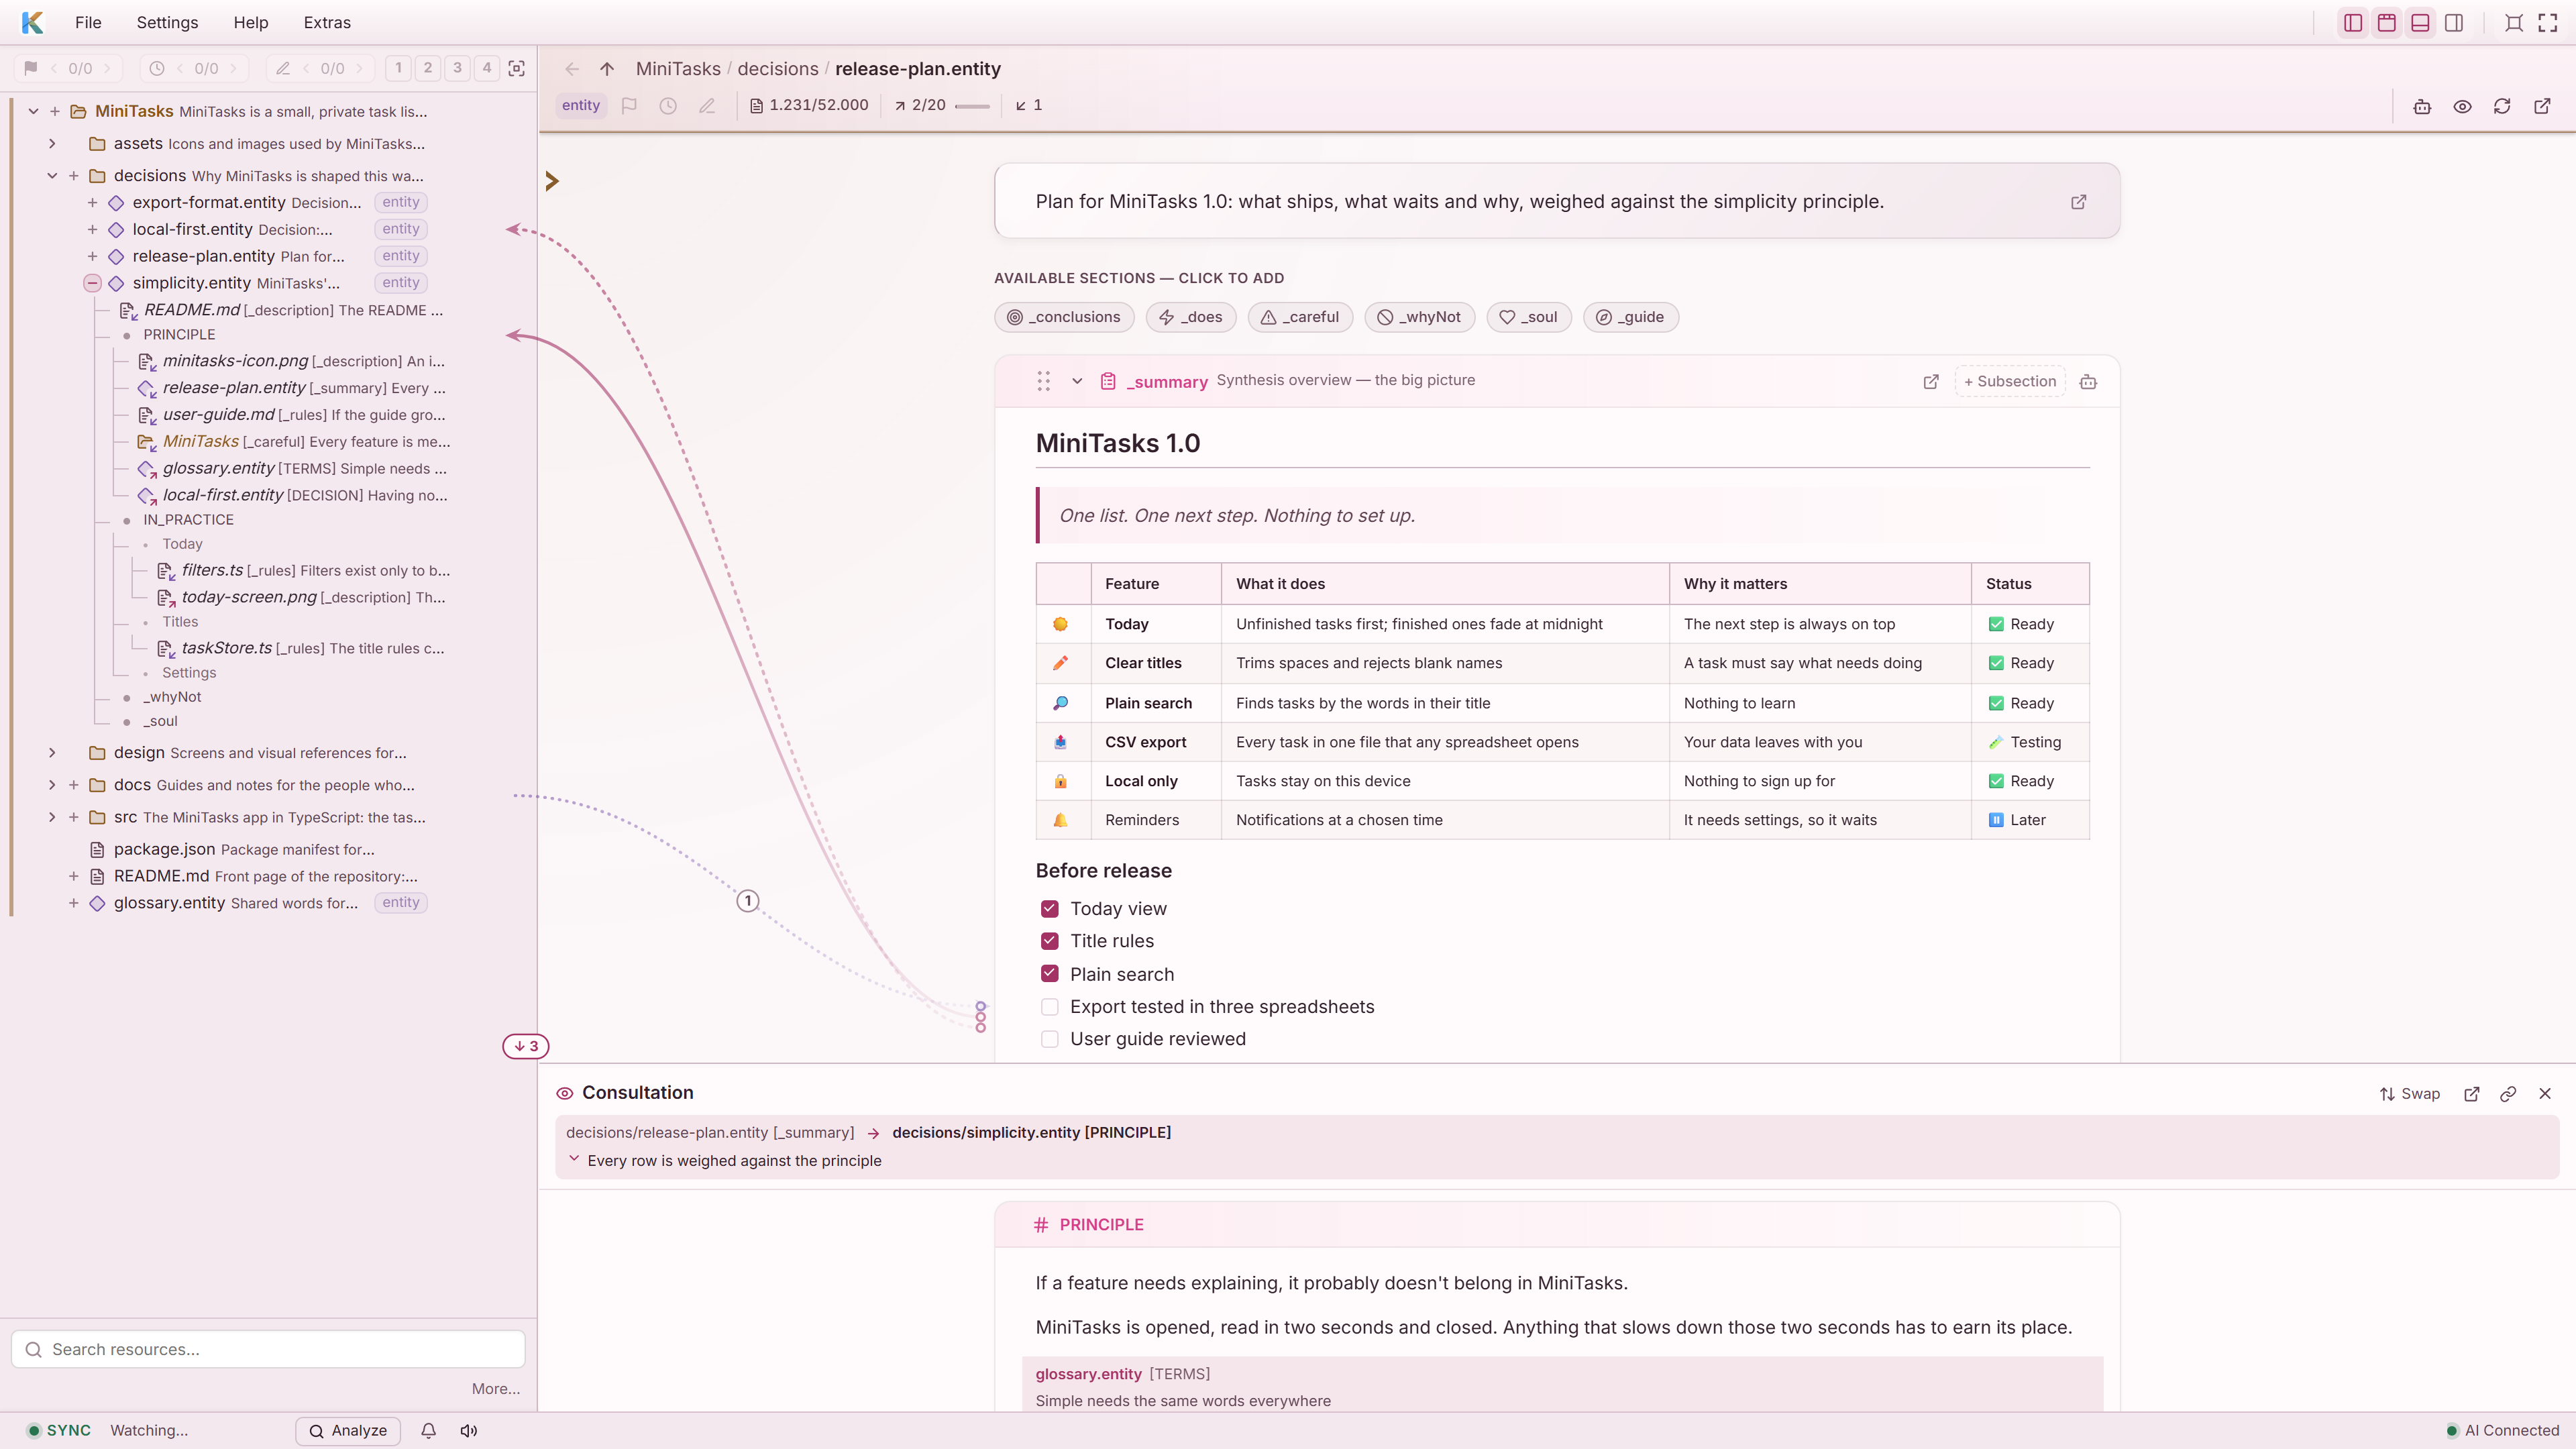Uncheck Plain search checkbox

click(x=1049, y=973)
